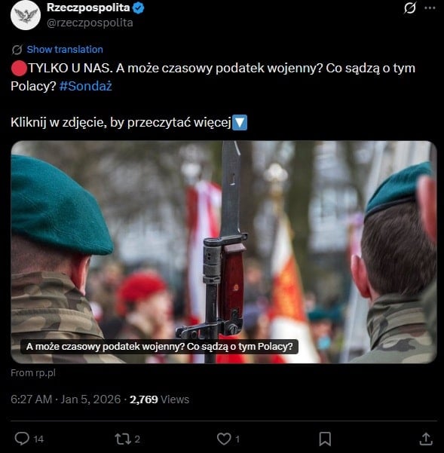Image resolution: width=444 pixels, height=453 pixels.
Task: Open the Rzeczpospolita display name
Action: (88, 8)
